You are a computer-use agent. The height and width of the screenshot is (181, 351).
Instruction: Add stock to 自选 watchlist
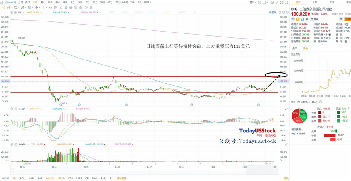click(x=314, y=19)
